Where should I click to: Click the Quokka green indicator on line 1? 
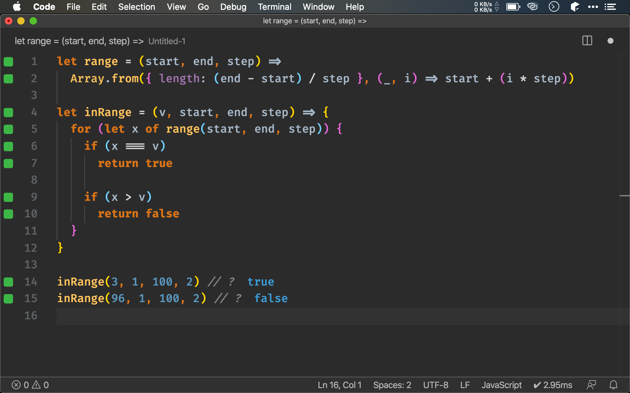(8, 62)
